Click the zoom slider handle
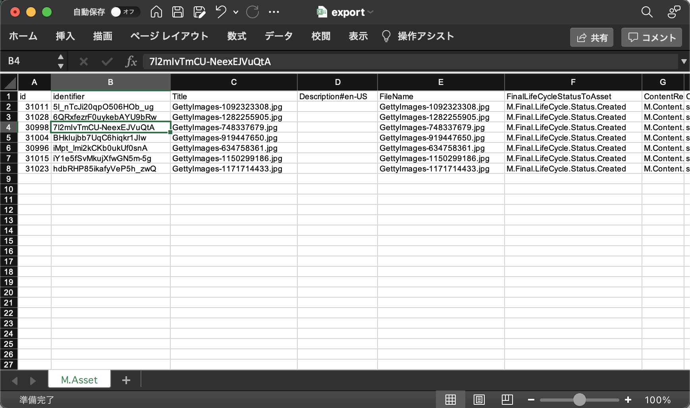 [580, 400]
